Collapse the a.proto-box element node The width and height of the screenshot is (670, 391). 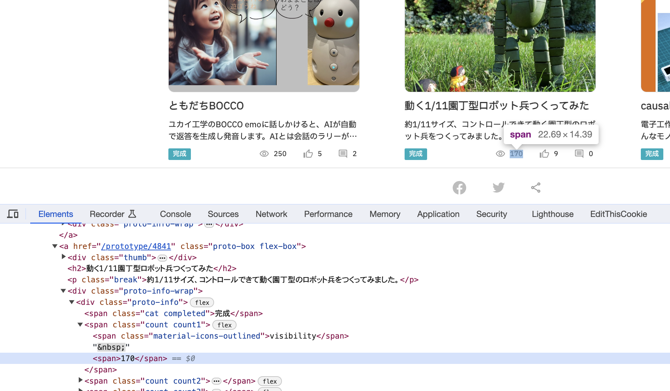[55, 246]
